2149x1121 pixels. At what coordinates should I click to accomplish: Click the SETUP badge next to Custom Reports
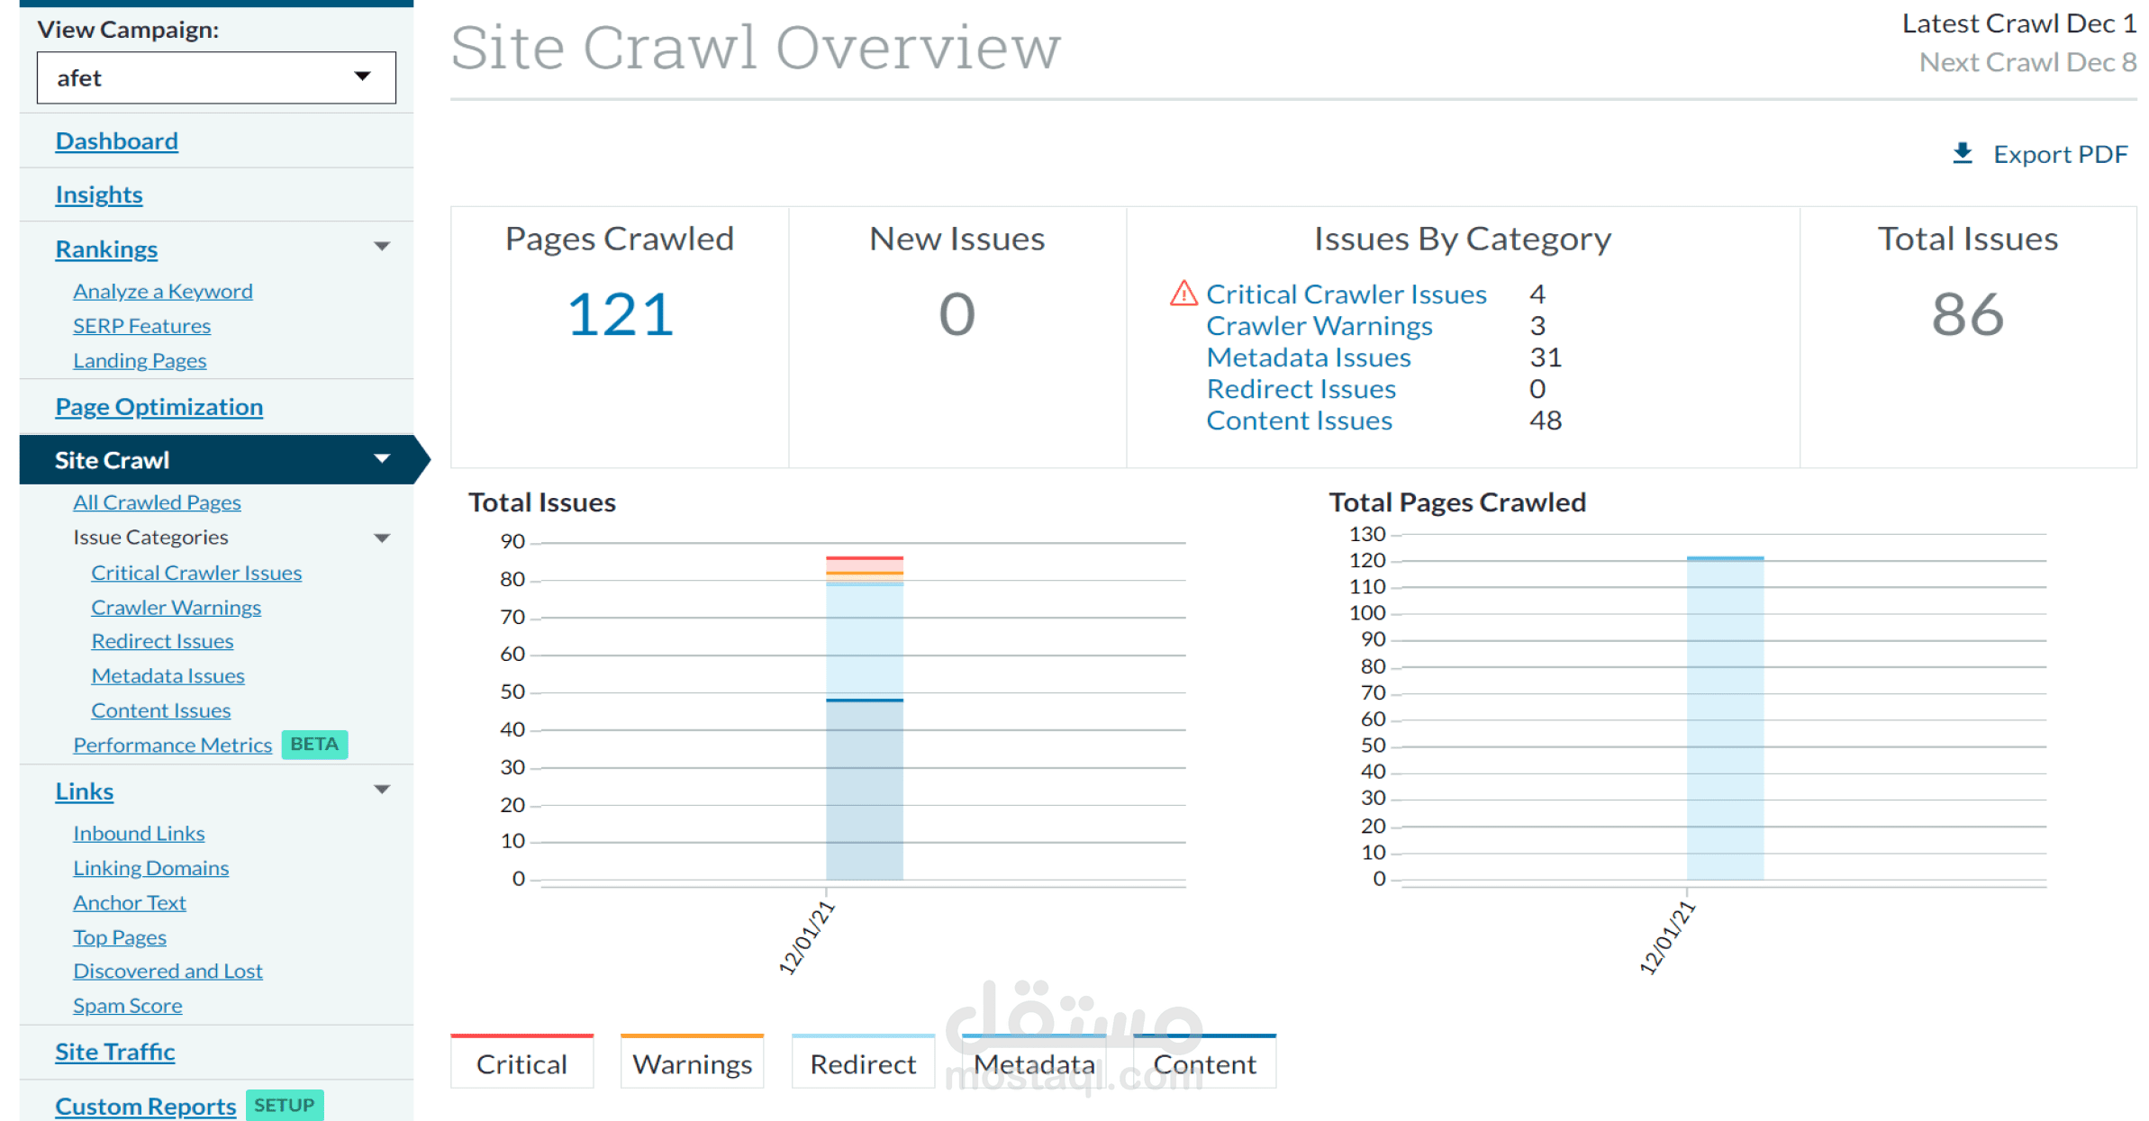[284, 1105]
